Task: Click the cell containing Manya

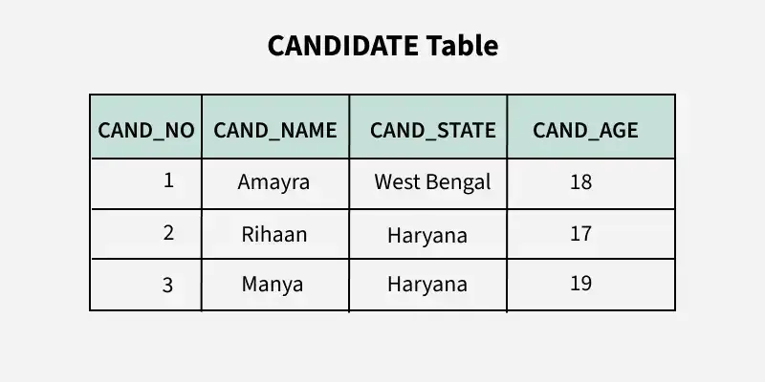Action: 275,285
